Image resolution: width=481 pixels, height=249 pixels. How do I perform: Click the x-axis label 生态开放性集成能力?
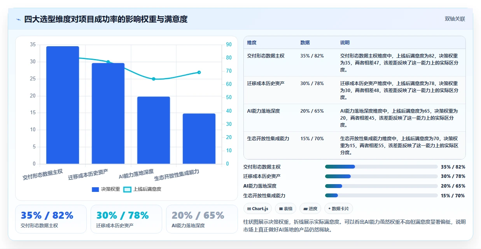click(177, 175)
